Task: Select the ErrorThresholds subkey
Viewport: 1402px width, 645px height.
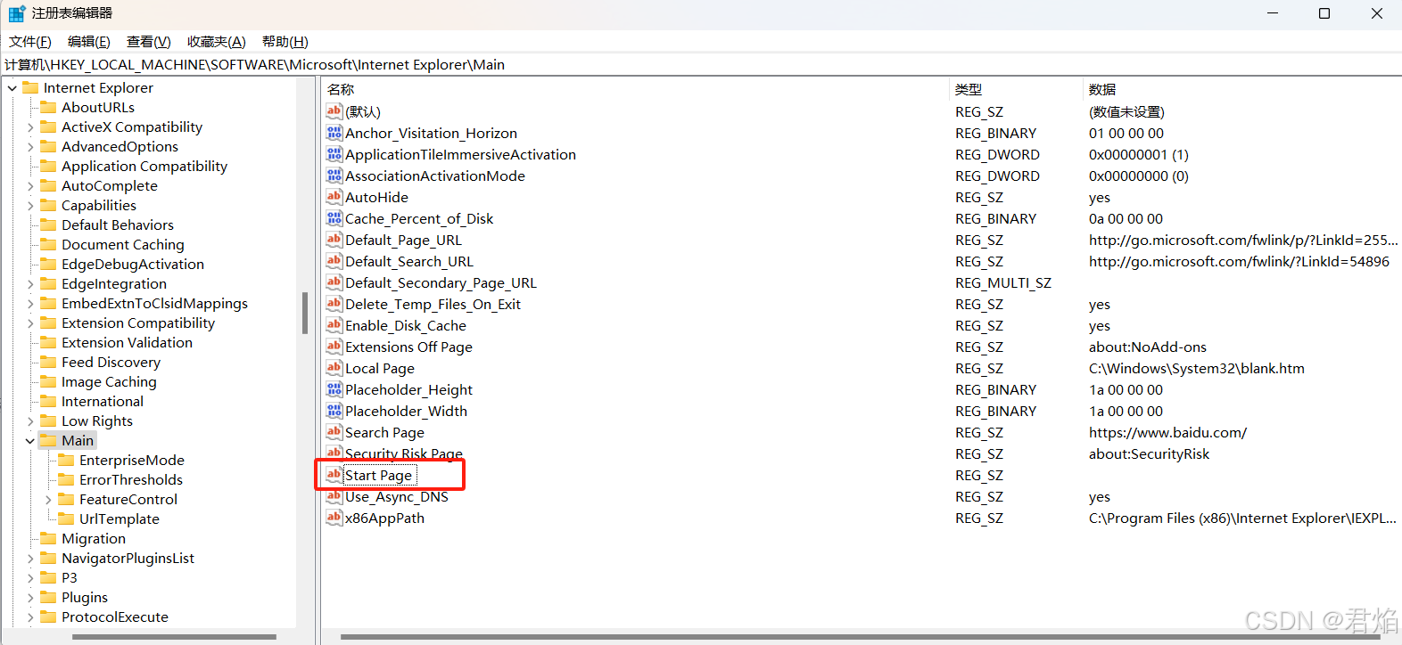Action: tap(131, 479)
